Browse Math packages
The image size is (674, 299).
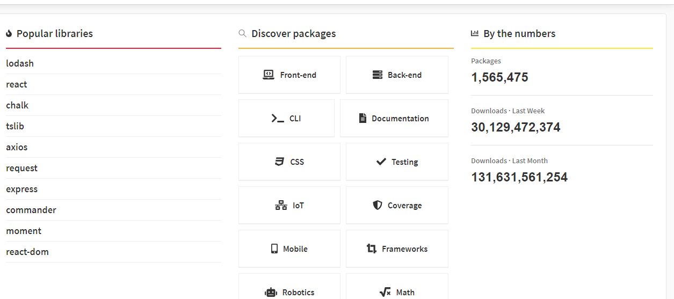pos(397,287)
